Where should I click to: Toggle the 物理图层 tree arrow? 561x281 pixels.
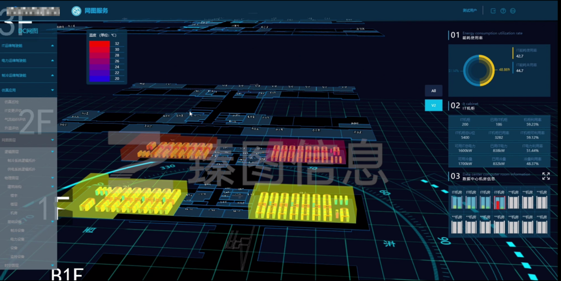53,178
